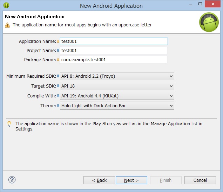This screenshot has width=223, height=192.
Task: Click the 'Project Name:' label
Action: coord(41,51)
